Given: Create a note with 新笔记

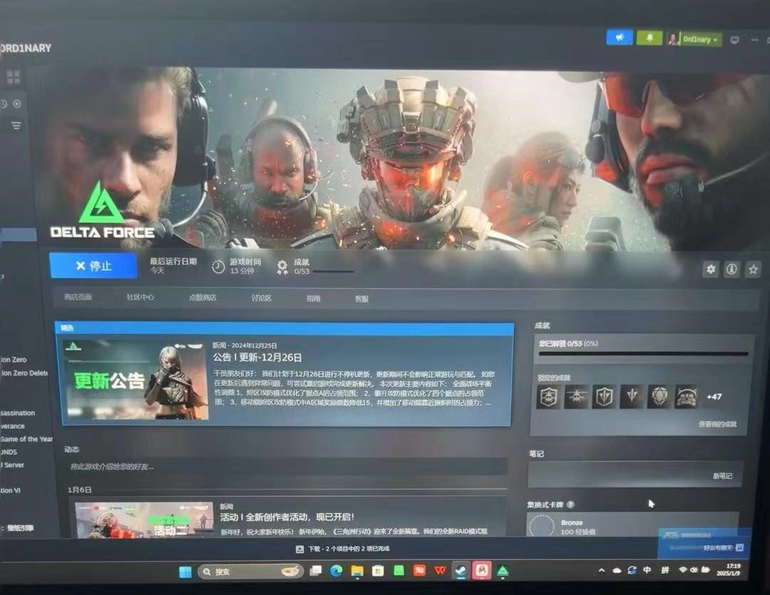Looking at the screenshot, I should click(722, 476).
